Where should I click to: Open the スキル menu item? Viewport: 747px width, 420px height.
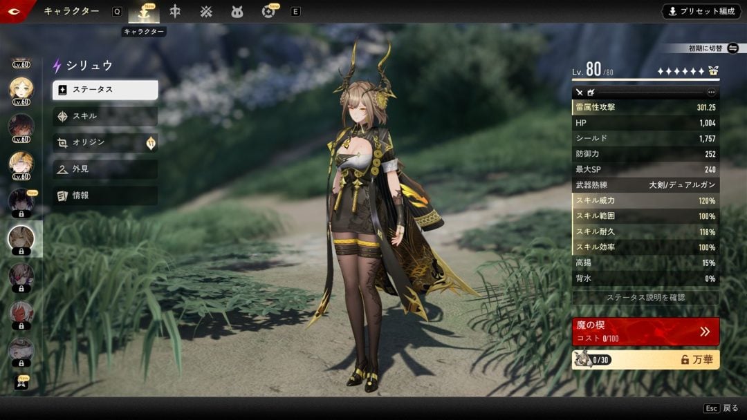[x=105, y=116]
